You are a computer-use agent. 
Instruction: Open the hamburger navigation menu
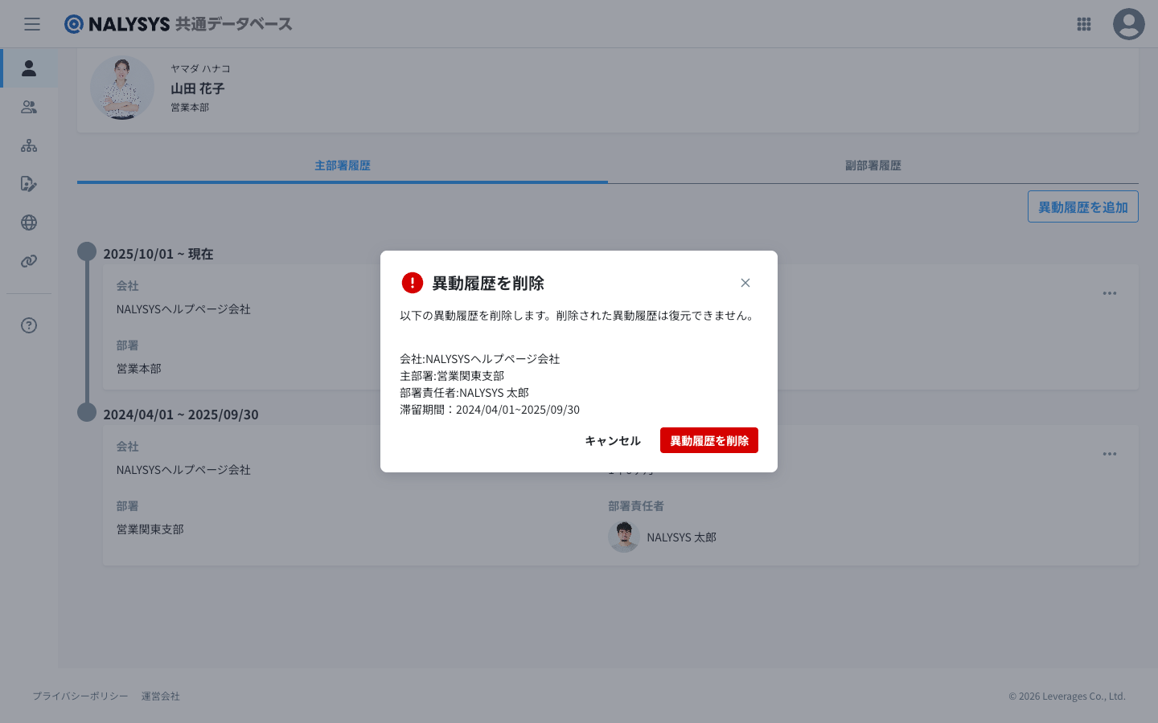32,24
